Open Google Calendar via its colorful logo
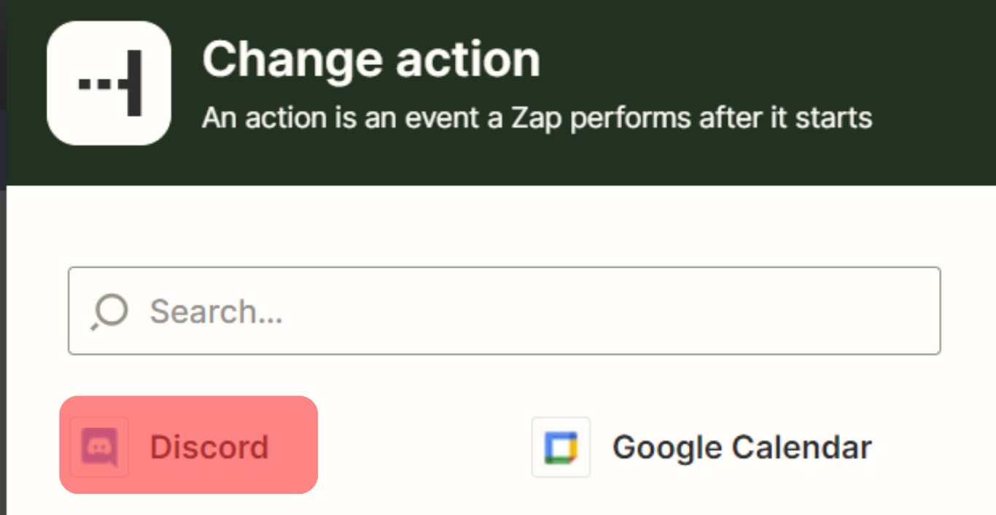The width and height of the screenshot is (996, 515). tap(561, 447)
